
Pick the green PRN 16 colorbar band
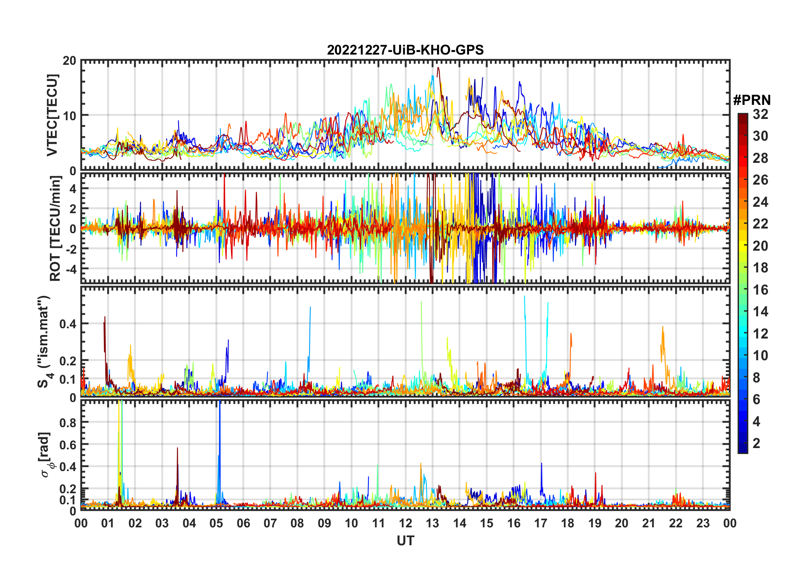click(x=743, y=290)
